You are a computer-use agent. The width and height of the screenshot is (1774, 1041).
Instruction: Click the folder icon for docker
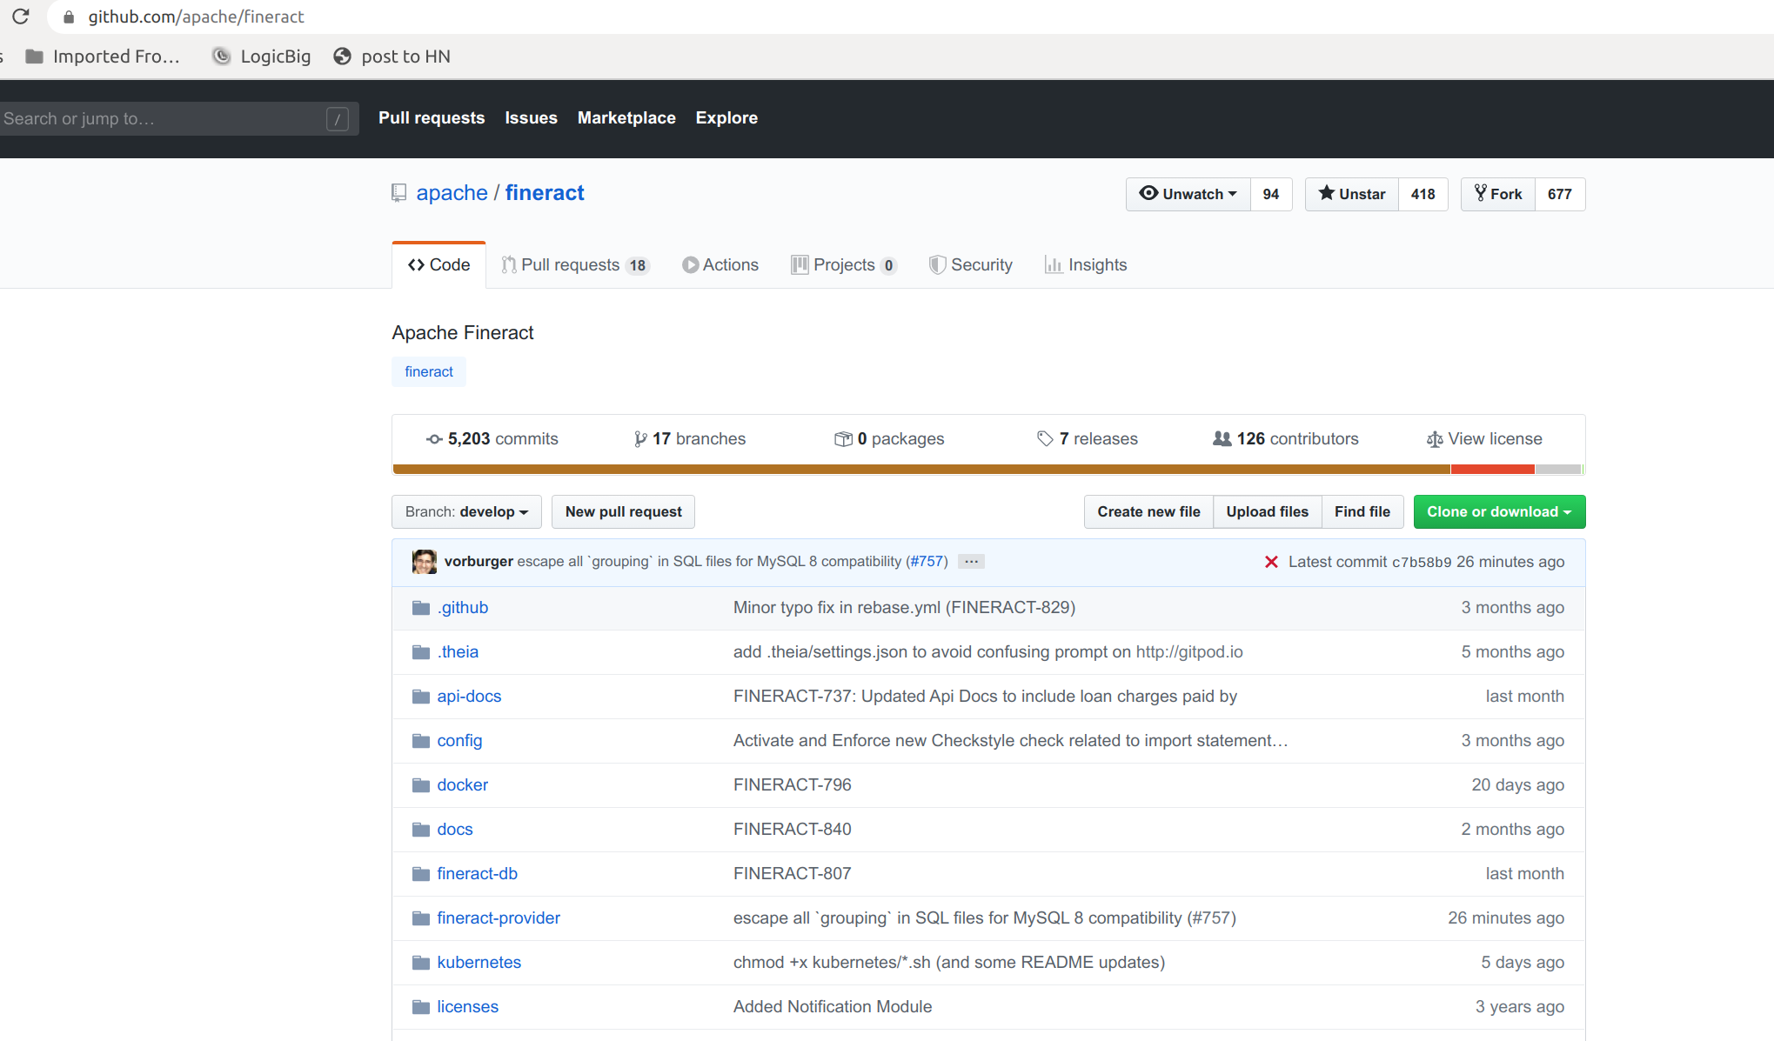(421, 785)
